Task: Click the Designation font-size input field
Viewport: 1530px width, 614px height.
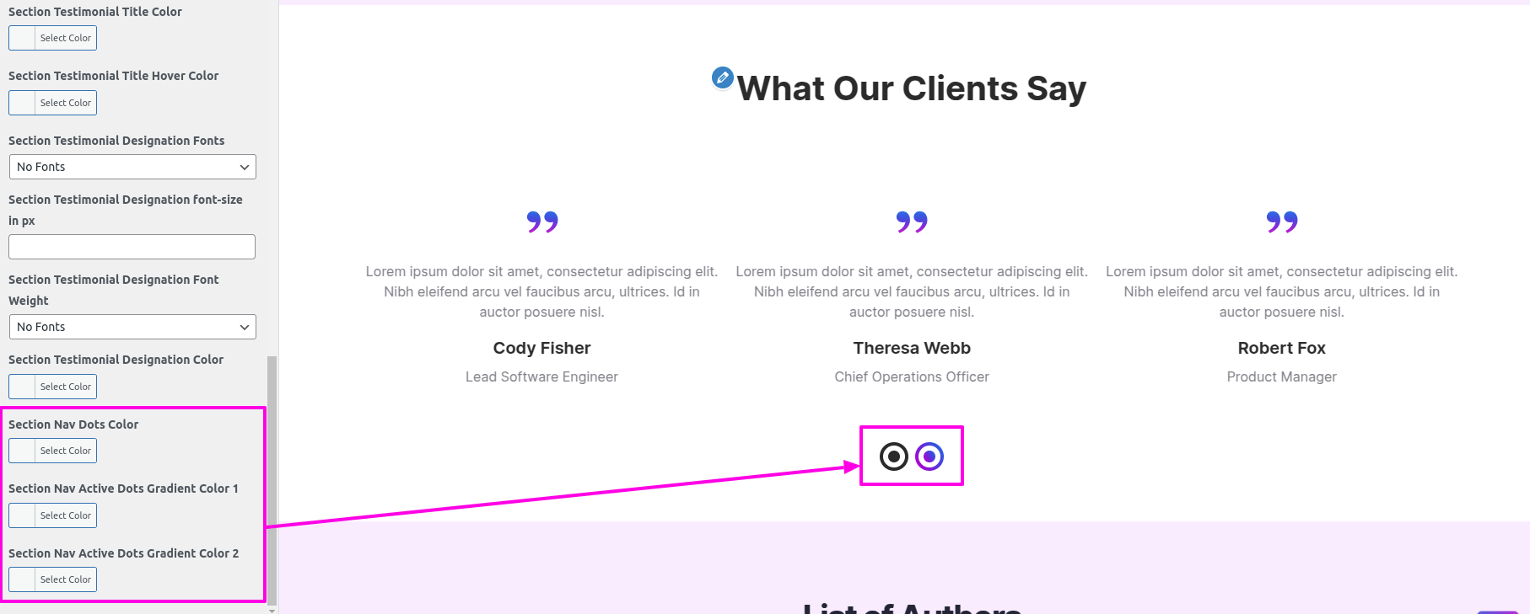Action: [132, 247]
